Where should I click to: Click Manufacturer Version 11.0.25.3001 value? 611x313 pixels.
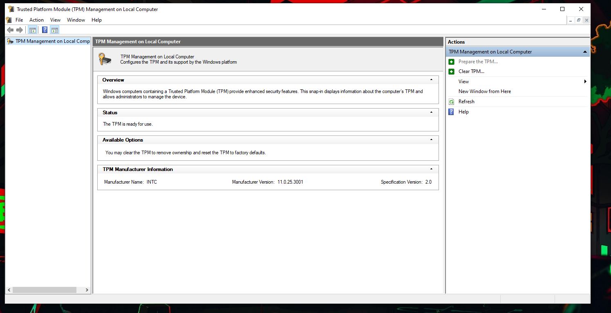(x=290, y=182)
